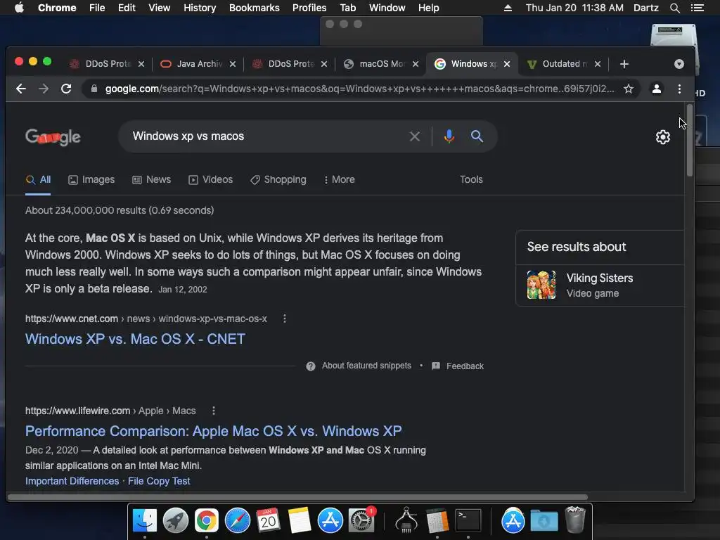
Task: Open the Important Differences sublink
Action: pos(72,481)
